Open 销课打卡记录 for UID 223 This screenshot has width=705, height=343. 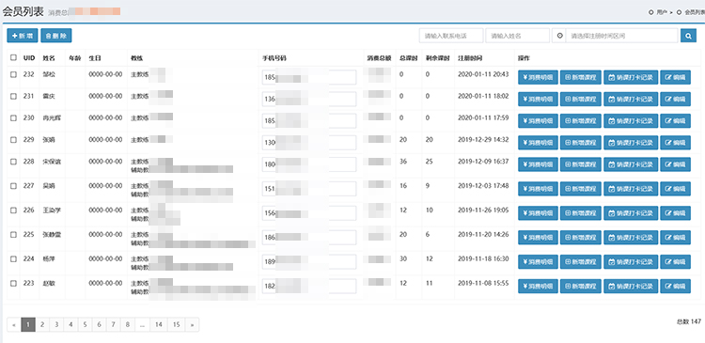pos(631,286)
